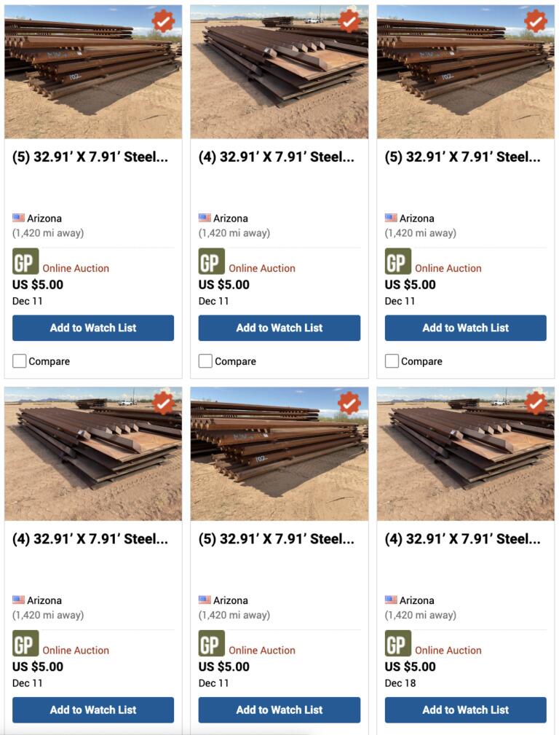Click the verified badge on the bottom-left listing
The height and width of the screenshot is (735, 559).
163,403
